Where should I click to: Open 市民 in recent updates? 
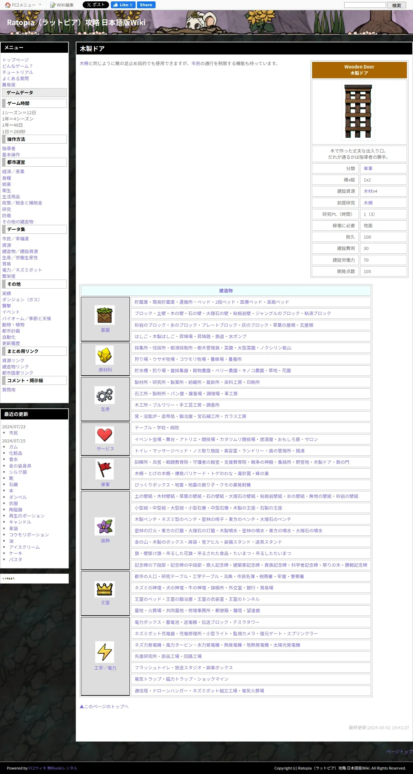13,433
